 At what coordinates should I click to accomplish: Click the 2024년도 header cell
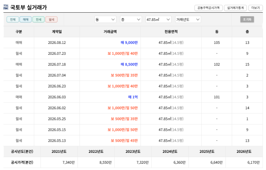point(170,151)
